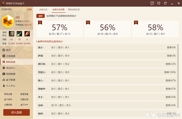Click the golden hexagon player avatar
The height and width of the screenshot is (119, 182).
8,21
